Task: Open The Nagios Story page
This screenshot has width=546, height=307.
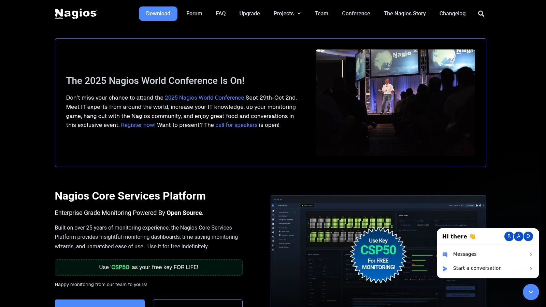Action: (x=404, y=14)
